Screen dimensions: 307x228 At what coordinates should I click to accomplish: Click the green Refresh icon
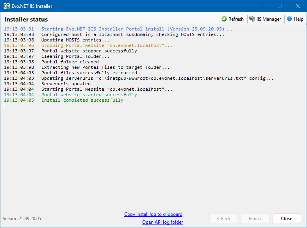[x=224, y=19]
